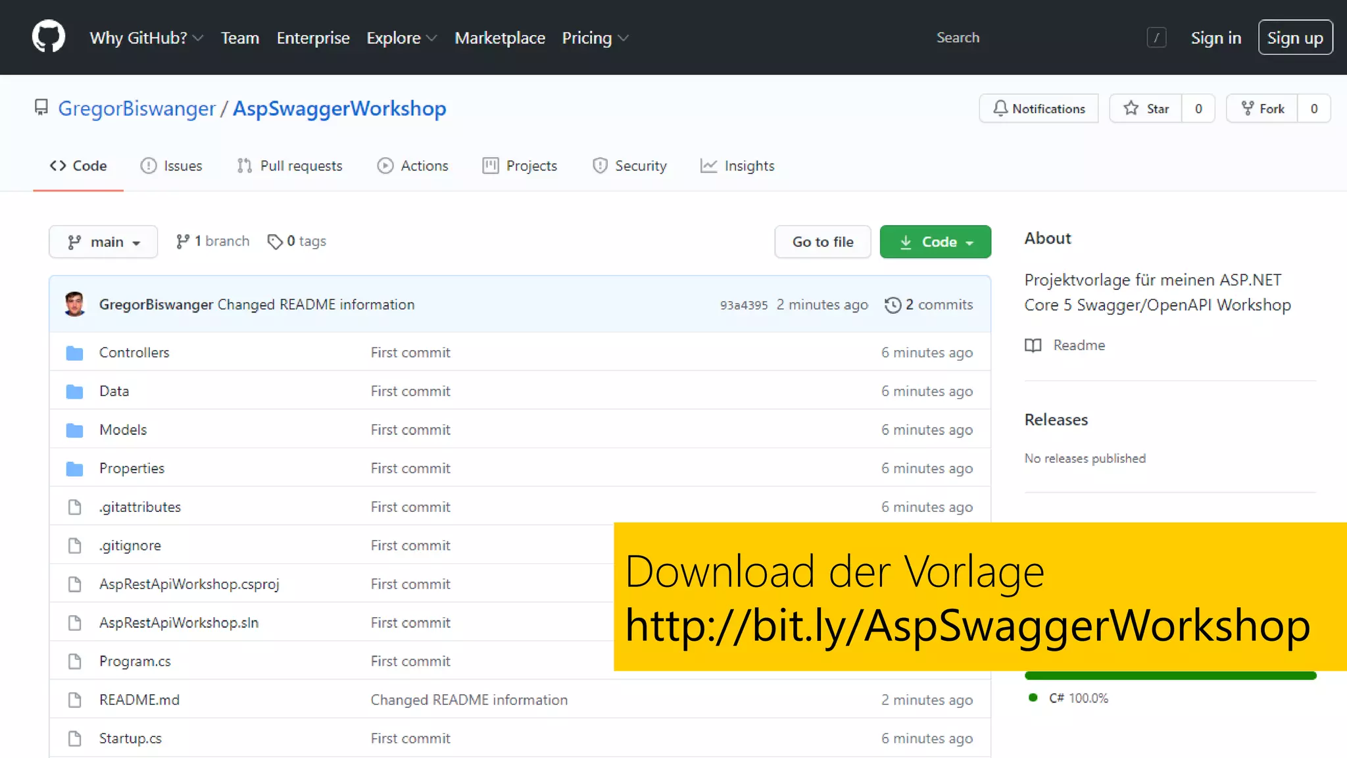Open the Insights tab
Screen dimensions: 1347x758
737,166
